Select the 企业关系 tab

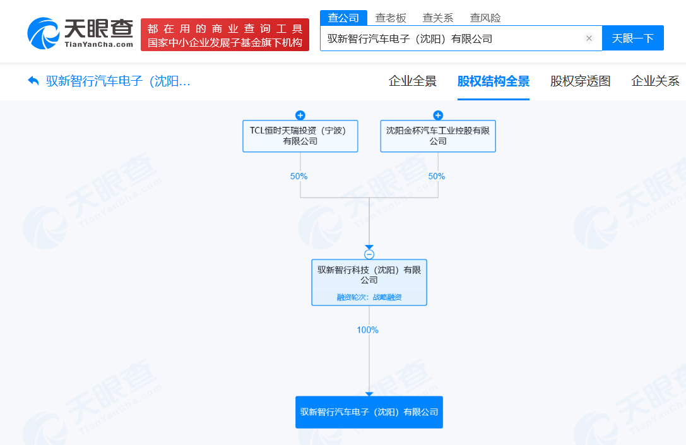[654, 81]
